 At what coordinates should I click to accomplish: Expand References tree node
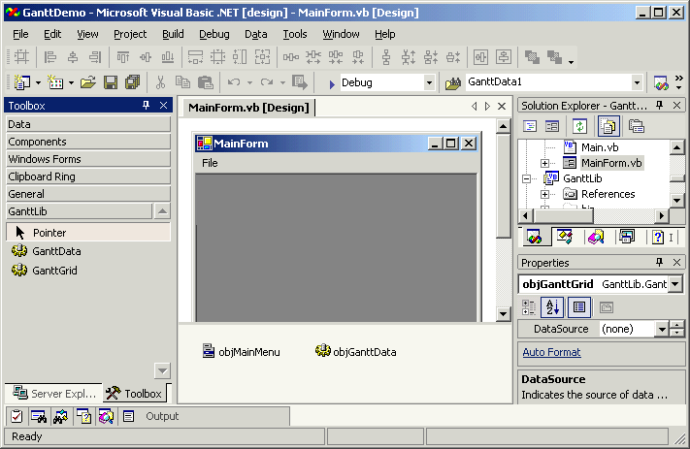[x=544, y=194]
